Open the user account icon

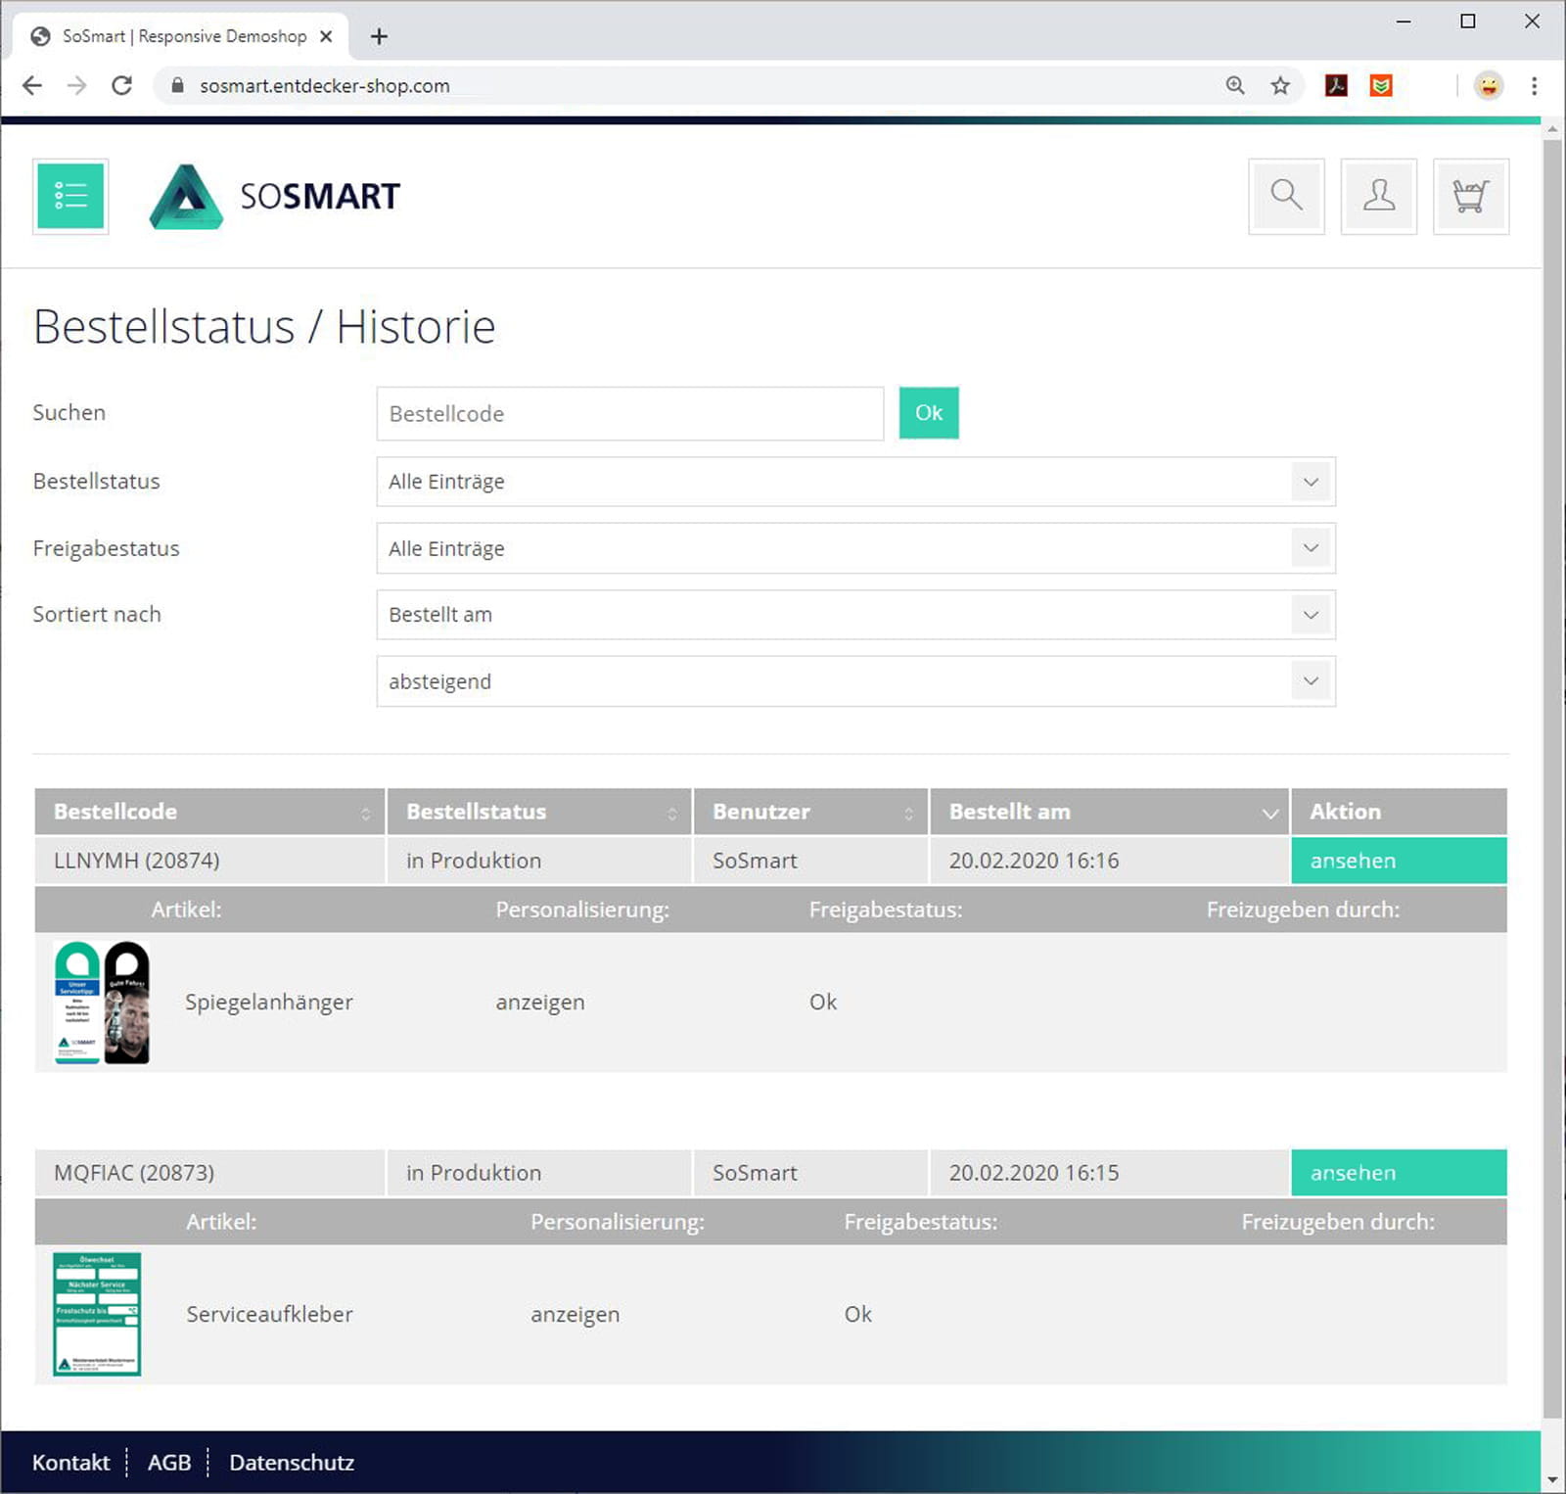pos(1378,196)
